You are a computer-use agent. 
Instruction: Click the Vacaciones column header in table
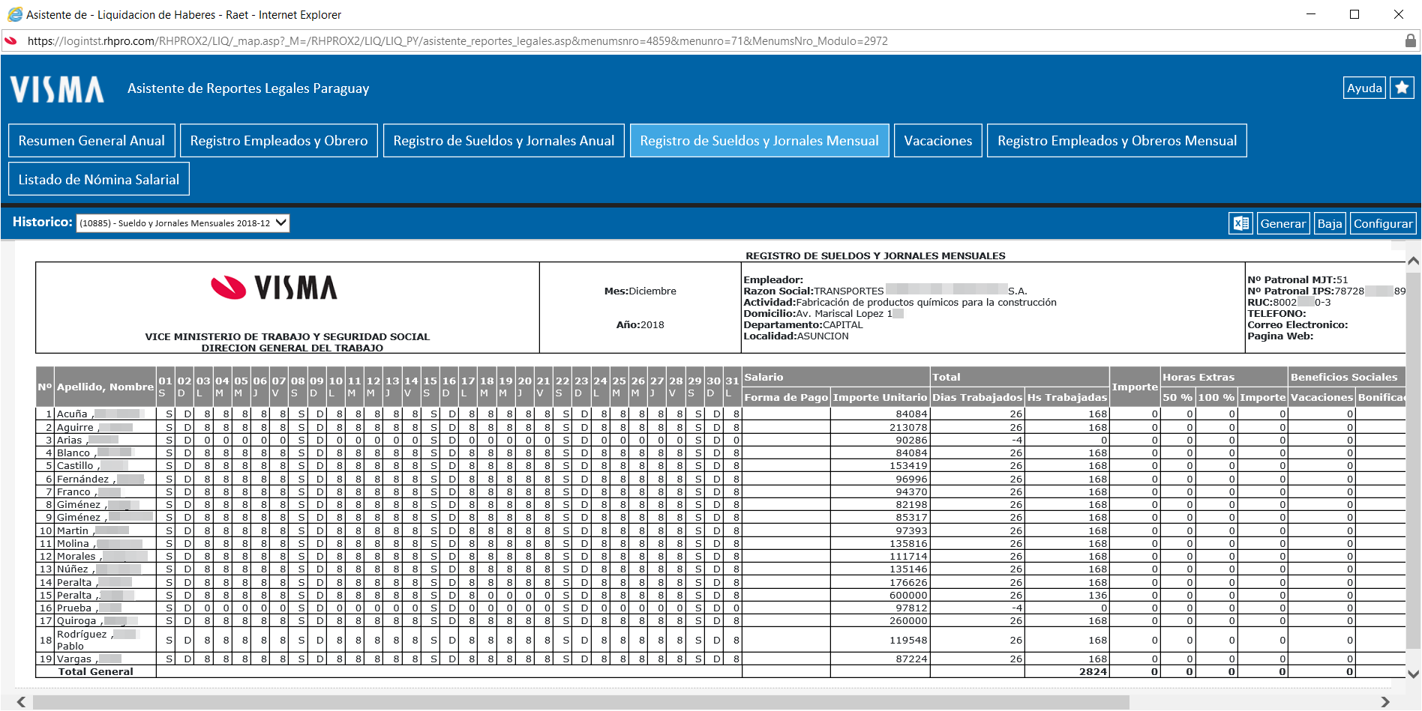[x=1321, y=397]
